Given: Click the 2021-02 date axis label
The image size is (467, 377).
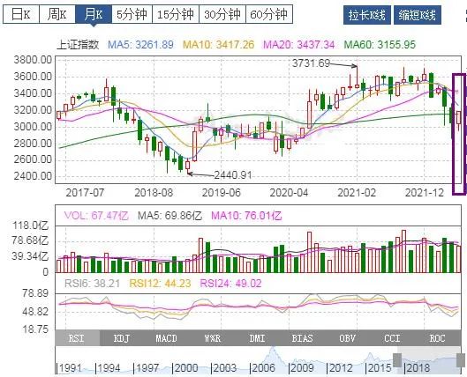Looking at the screenshot, I should tap(357, 193).
